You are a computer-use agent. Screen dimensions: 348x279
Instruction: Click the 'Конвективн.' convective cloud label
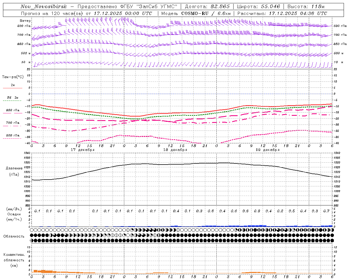tap(14, 255)
